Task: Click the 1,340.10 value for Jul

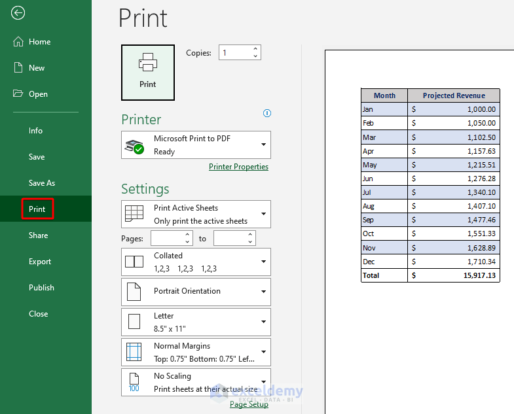Action: click(481, 192)
